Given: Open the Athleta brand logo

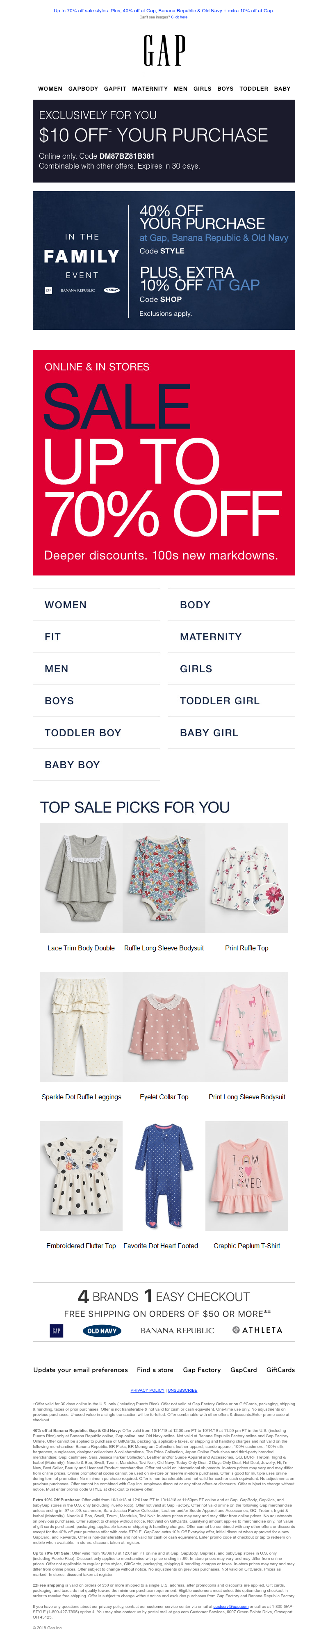Looking at the screenshot, I should click(x=257, y=1331).
